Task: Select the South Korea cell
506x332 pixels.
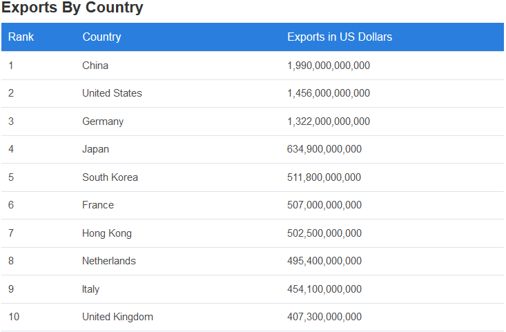Action: pos(110,177)
